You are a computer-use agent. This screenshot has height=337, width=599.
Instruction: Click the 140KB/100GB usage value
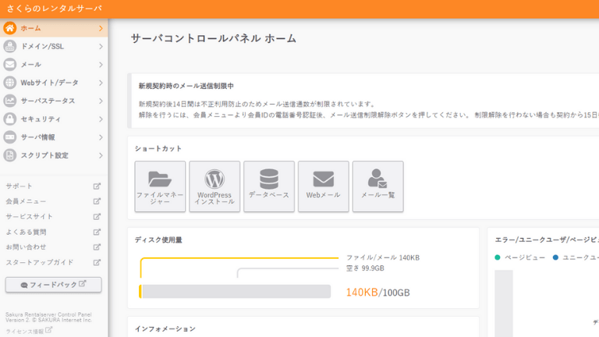coord(377,293)
